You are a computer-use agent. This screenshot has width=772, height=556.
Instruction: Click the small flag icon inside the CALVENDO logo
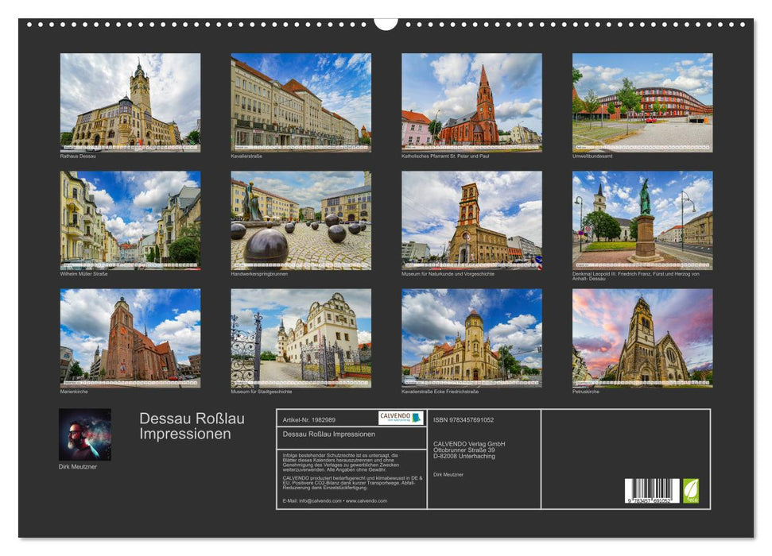pos(417,419)
